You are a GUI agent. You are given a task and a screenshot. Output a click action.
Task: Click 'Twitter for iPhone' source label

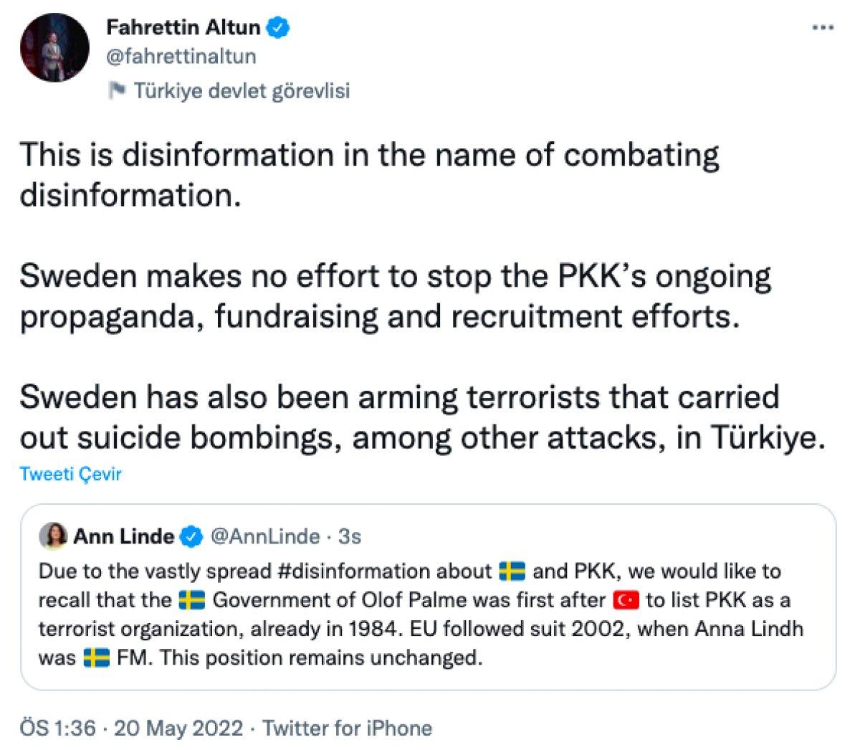(348, 728)
